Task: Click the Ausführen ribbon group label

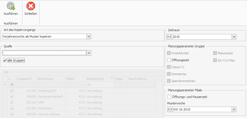Action: click(11, 23)
